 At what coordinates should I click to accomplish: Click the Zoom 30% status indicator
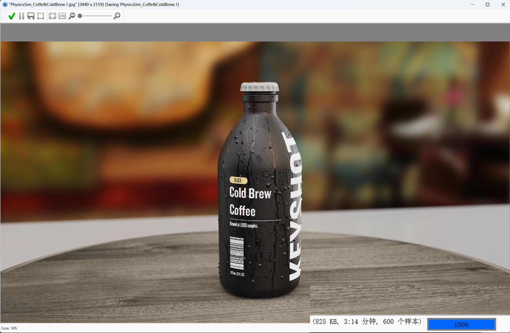coord(9,328)
